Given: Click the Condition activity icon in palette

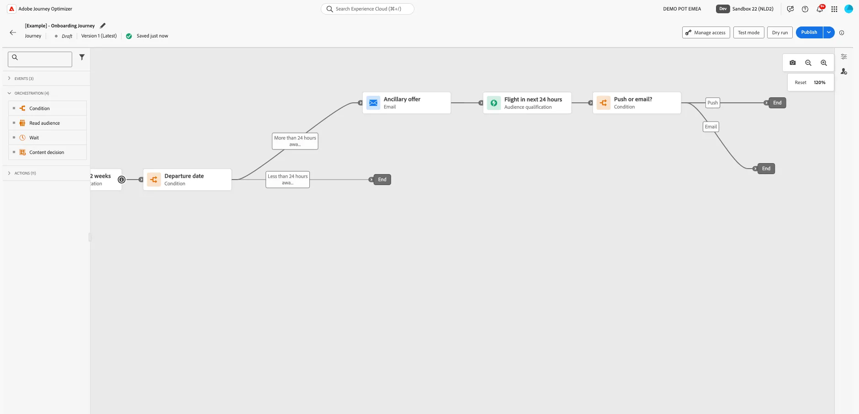Looking at the screenshot, I should (22, 108).
